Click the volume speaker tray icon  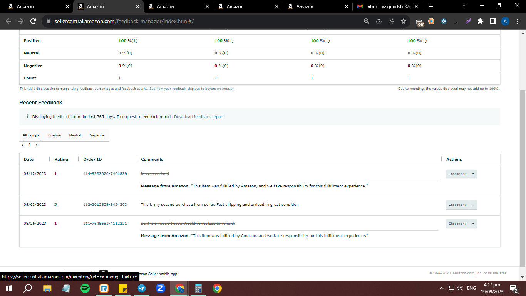point(460,288)
